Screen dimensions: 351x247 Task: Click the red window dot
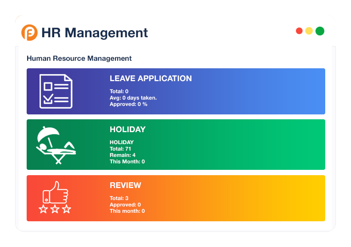tap(299, 31)
